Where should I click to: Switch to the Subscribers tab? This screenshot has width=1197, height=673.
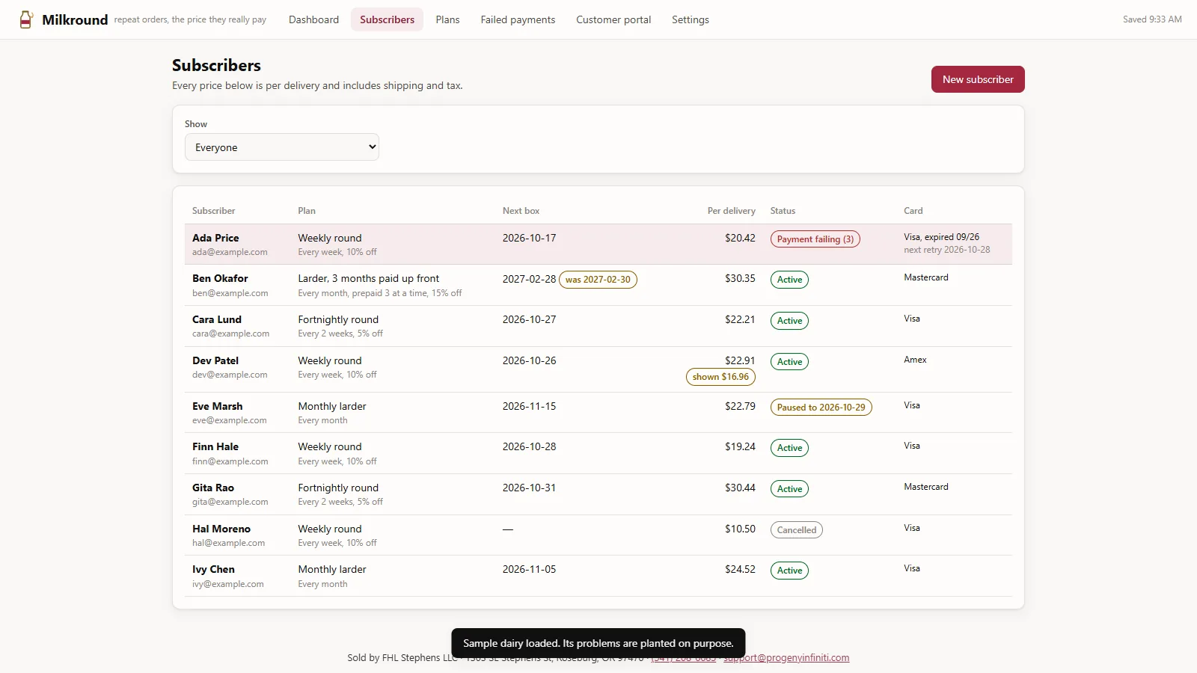pyautogui.click(x=387, y=19)
